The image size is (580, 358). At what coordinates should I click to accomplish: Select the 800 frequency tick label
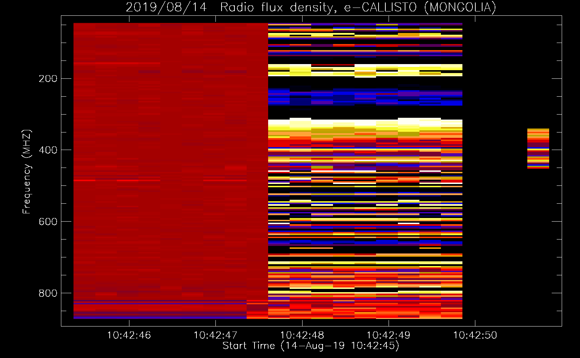pos(48,293)
